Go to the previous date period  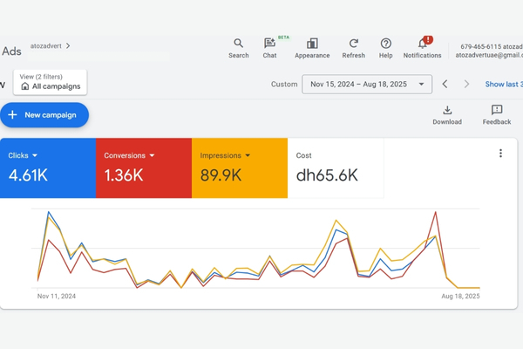click(x=445, y=85)
